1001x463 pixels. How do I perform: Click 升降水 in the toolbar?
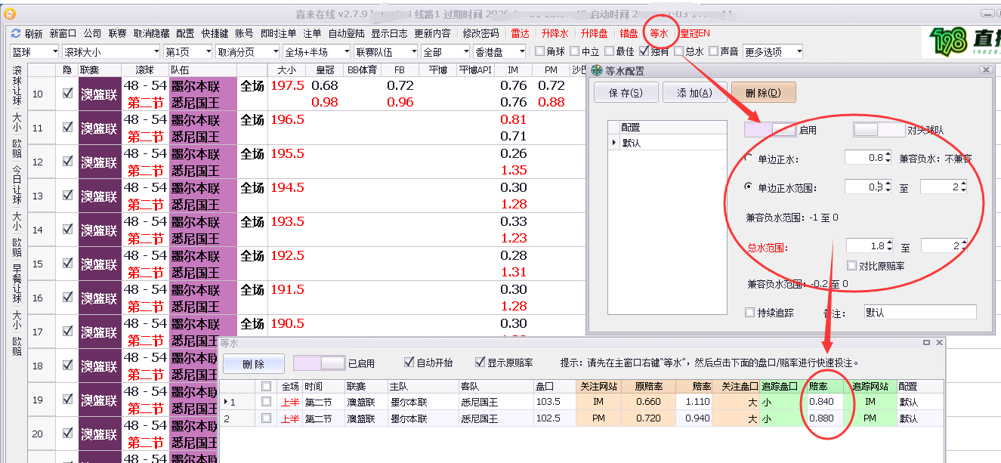pyautogui.click(x=555, y=33)
